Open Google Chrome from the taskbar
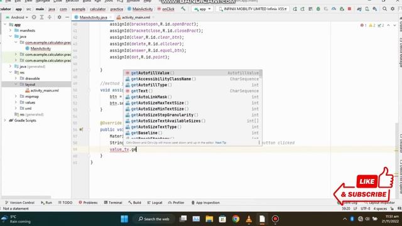Image resolution: width=402 pixels, height=226 pixels. 236,219
